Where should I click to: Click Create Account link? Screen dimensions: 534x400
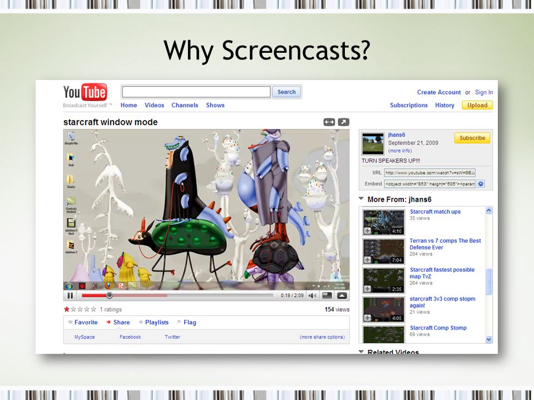click(439, 92)
